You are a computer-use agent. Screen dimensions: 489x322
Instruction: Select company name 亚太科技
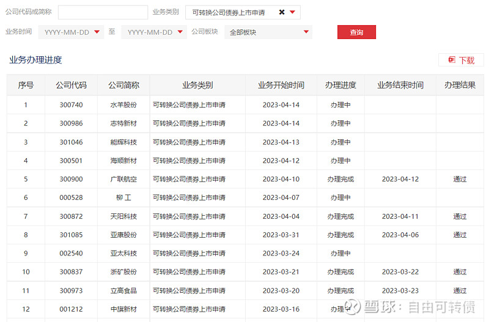[123, 254]
